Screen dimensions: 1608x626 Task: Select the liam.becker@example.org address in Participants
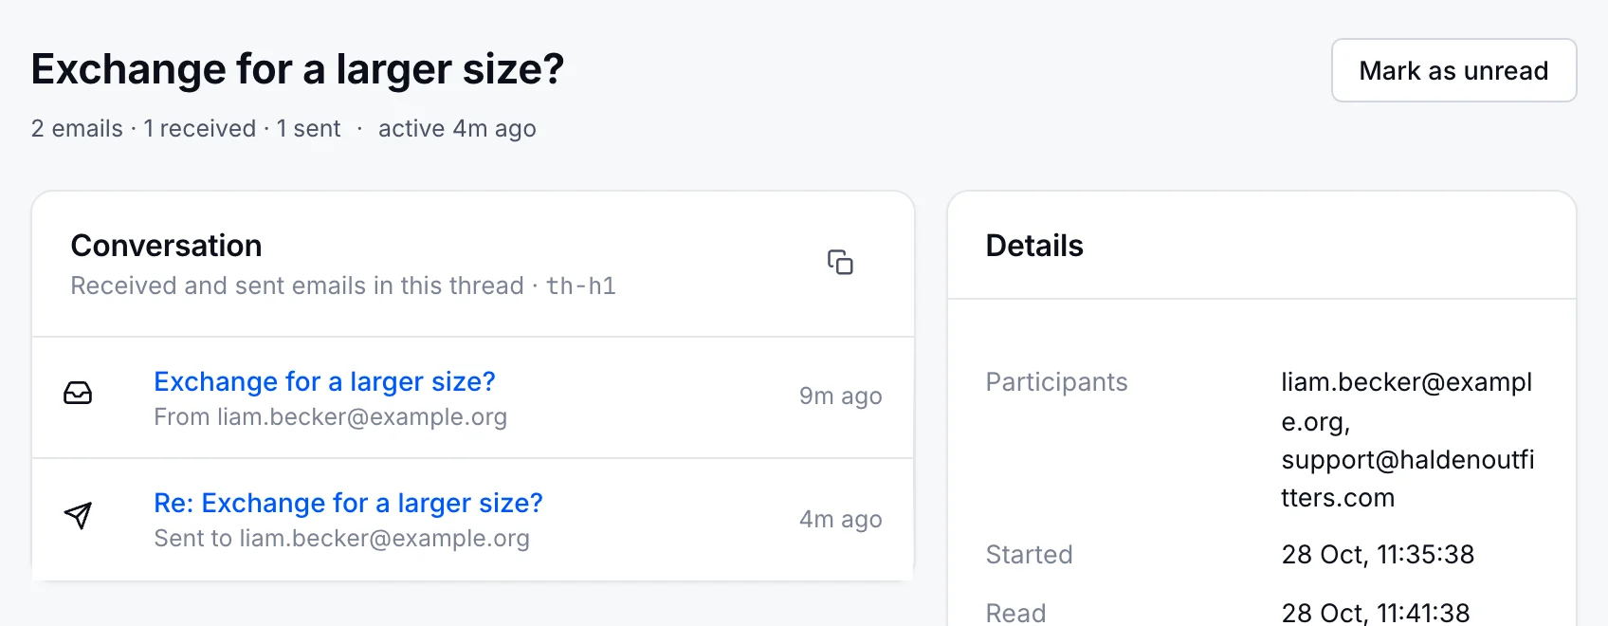coord(1406,401)
